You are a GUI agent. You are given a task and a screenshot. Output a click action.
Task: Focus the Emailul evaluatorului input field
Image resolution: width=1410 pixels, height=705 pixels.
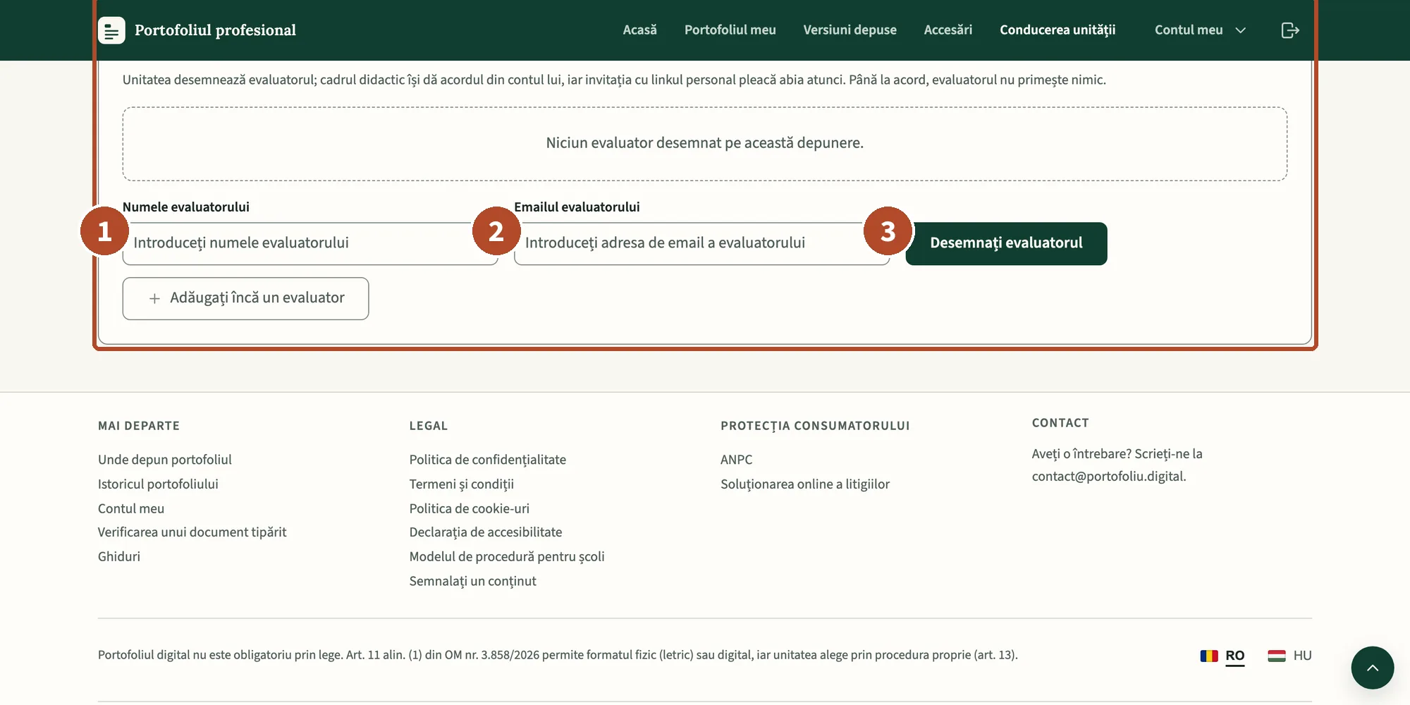(x=701, y=243)
